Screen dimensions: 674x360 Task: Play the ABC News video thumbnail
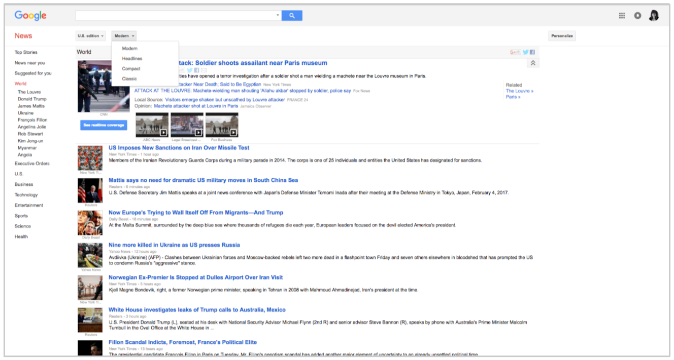pos(152,125)
